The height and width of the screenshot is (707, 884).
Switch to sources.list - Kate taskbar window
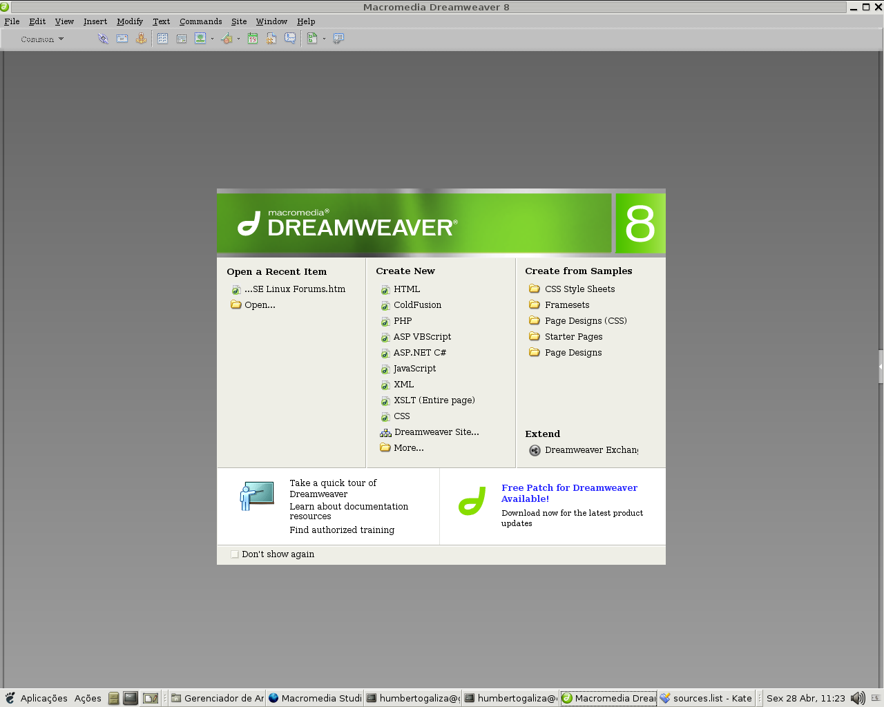pos(706,698)
